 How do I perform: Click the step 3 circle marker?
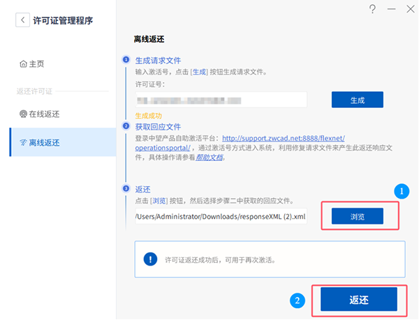pyautogui.click(x=126, y=189)
